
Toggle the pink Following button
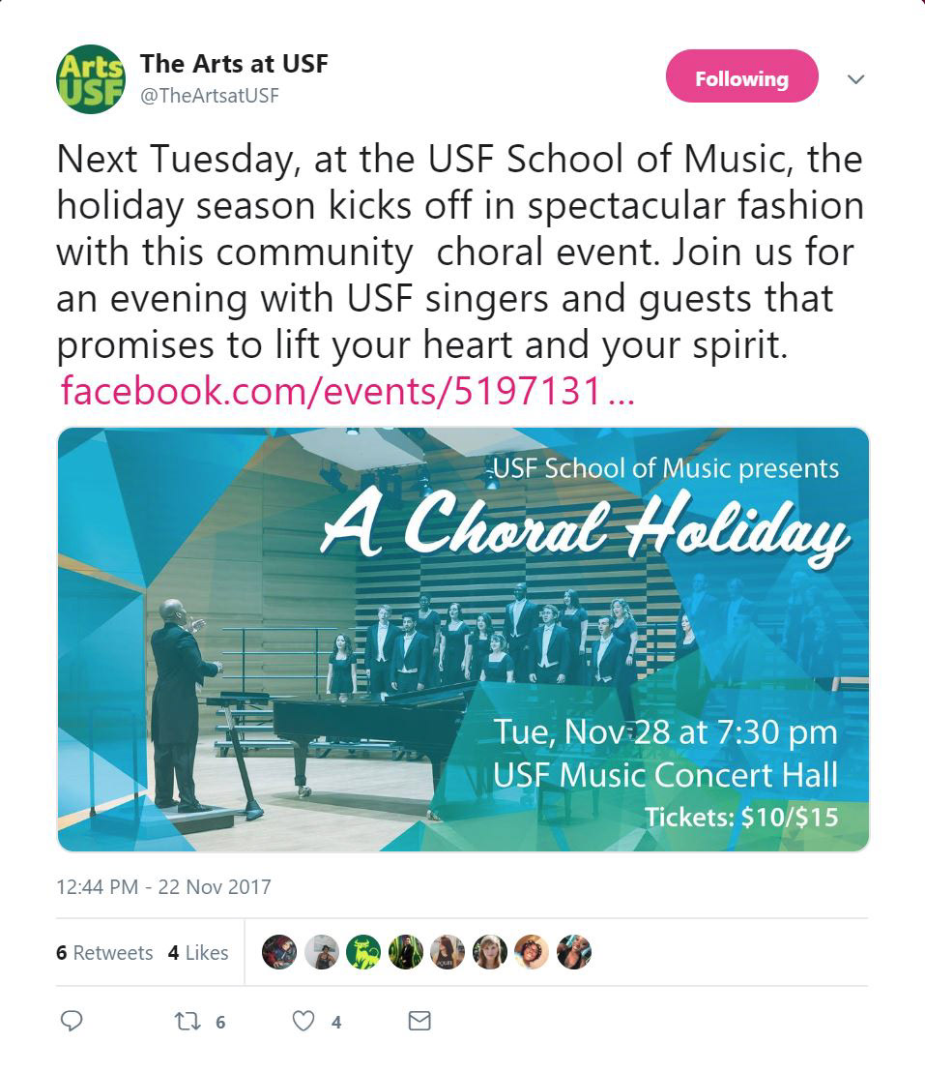(741, 77)
